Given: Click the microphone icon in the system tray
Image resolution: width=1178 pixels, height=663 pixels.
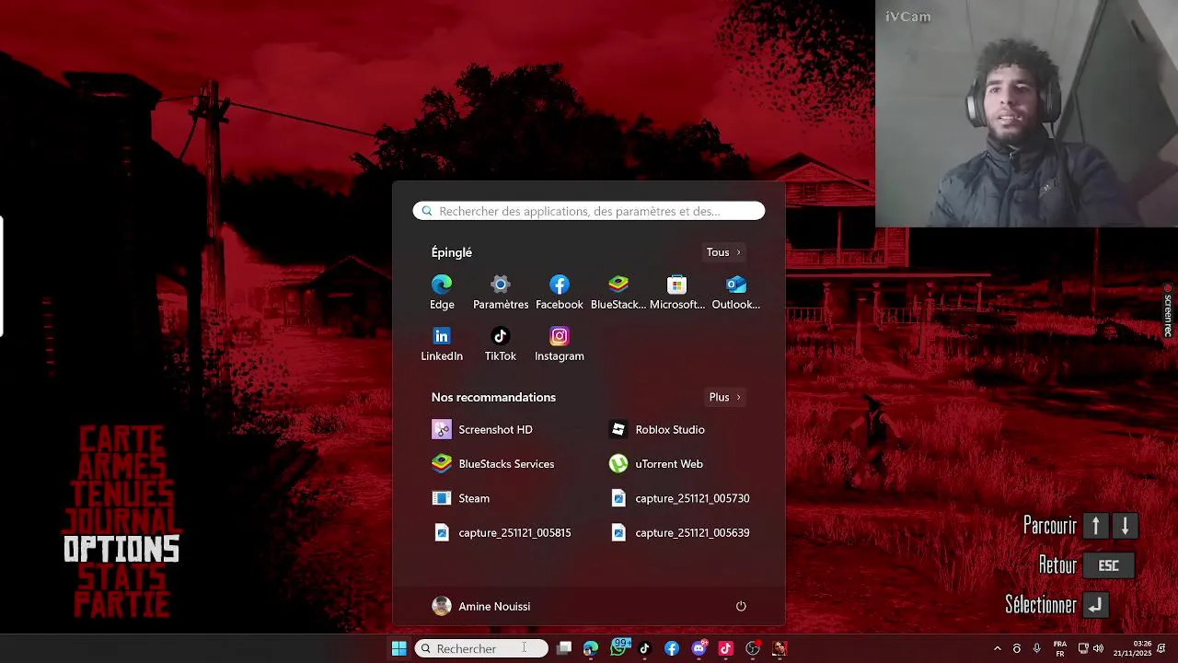Looking at the screenshot, I should [1037, 648].
